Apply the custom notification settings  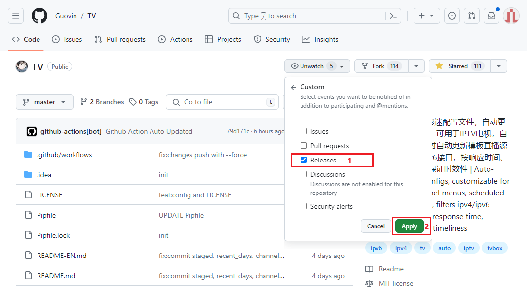[409, 226]
